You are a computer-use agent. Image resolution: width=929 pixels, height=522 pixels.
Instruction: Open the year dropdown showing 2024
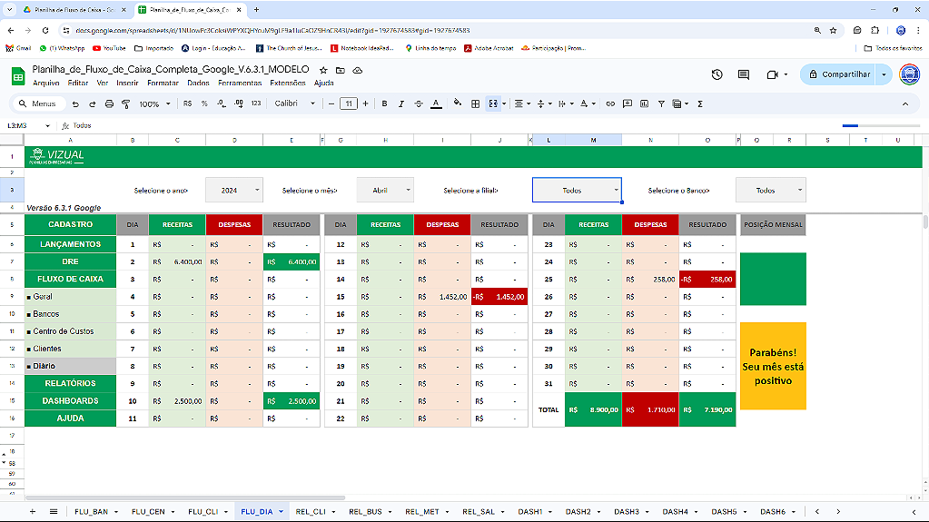(234, 191)
